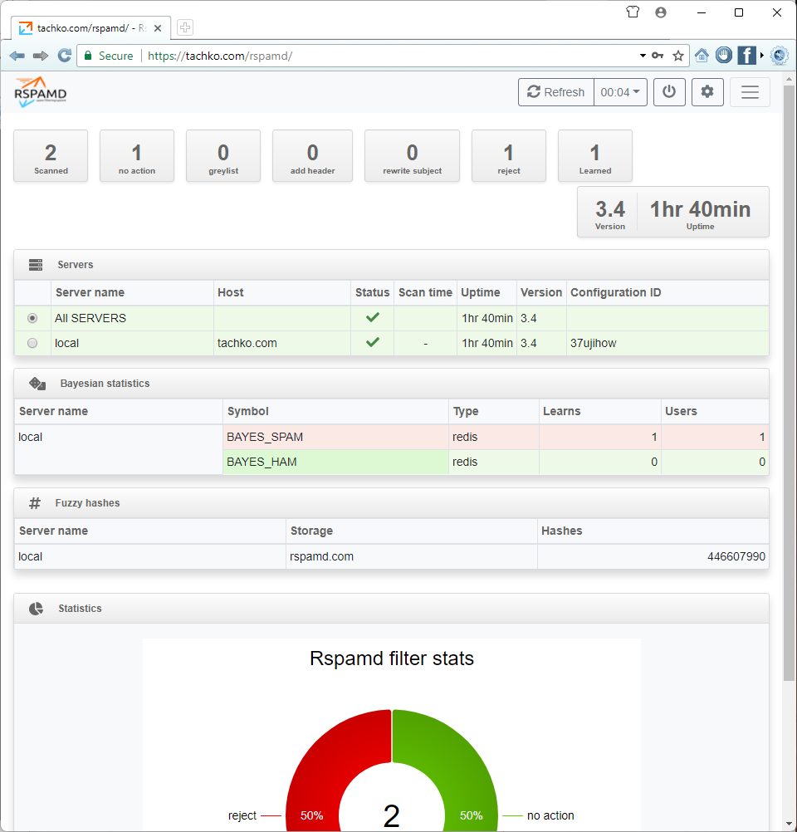
Task: Reload page with browser reload icon
Action: point(64,56)
